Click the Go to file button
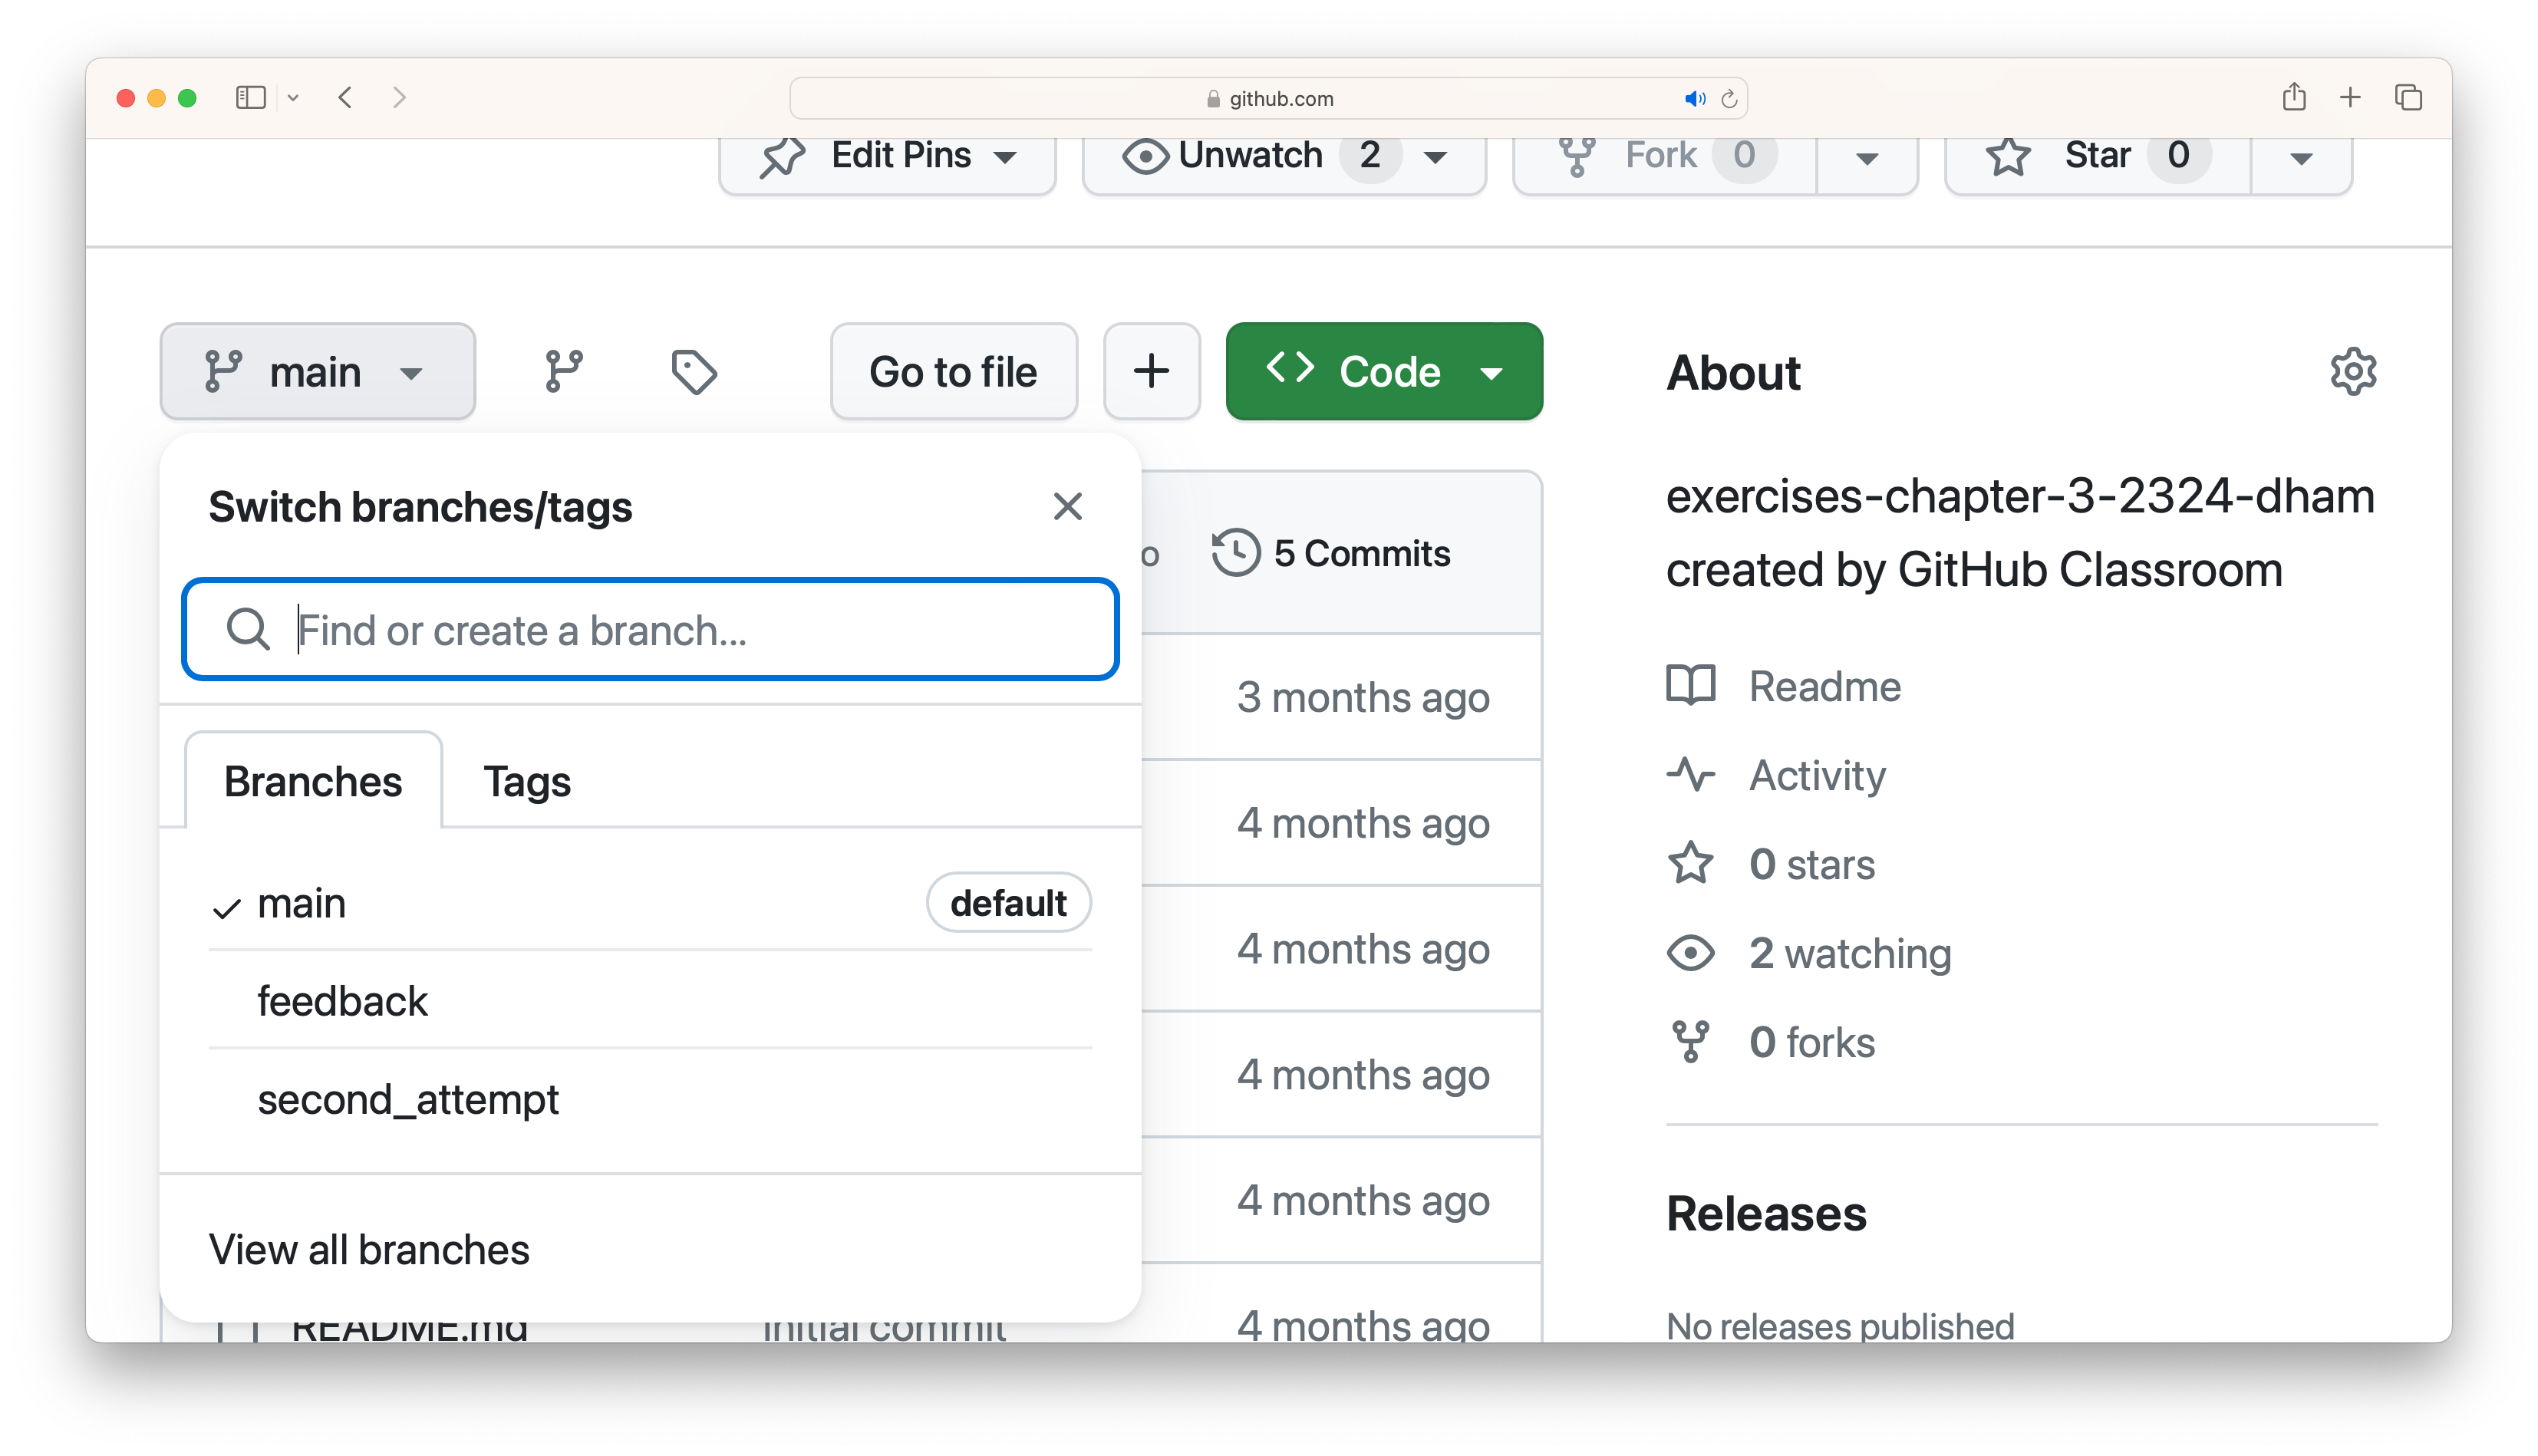The width and height of the screenshot is (2538, 1456). (953, 371)
